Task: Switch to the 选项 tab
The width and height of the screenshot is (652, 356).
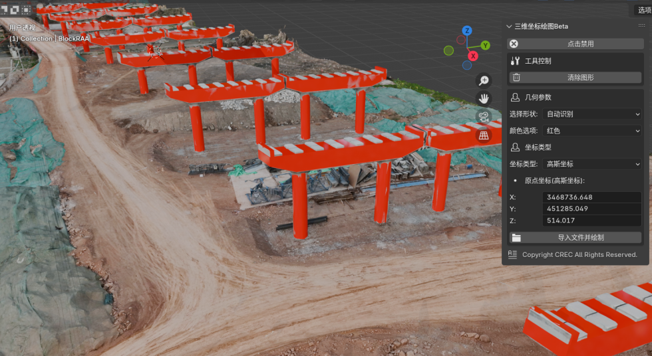Action: pos(643,10)
